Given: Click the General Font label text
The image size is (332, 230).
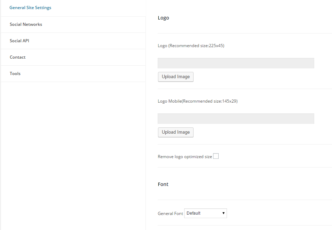Looking at the screenshot, I should click(x=170, y=214).
